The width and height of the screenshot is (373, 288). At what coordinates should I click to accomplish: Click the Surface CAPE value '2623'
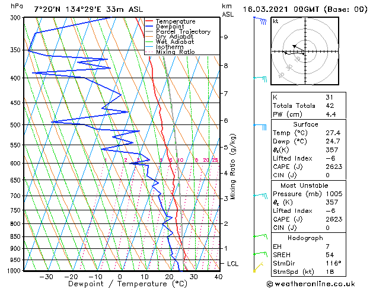tap(334, 167)
